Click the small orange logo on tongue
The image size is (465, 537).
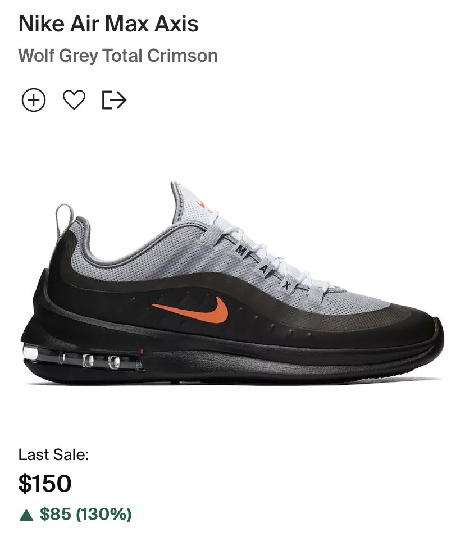[202, 205]
